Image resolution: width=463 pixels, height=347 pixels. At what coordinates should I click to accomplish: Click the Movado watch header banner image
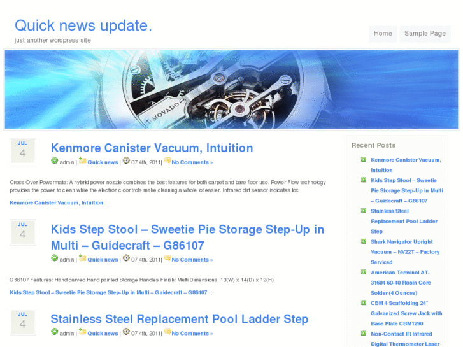[x=232, y=90]
